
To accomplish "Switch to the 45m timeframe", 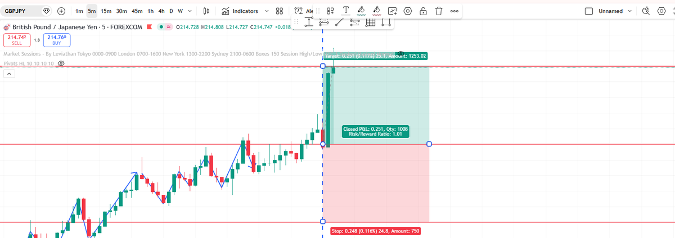I will [x=137, y=11].
